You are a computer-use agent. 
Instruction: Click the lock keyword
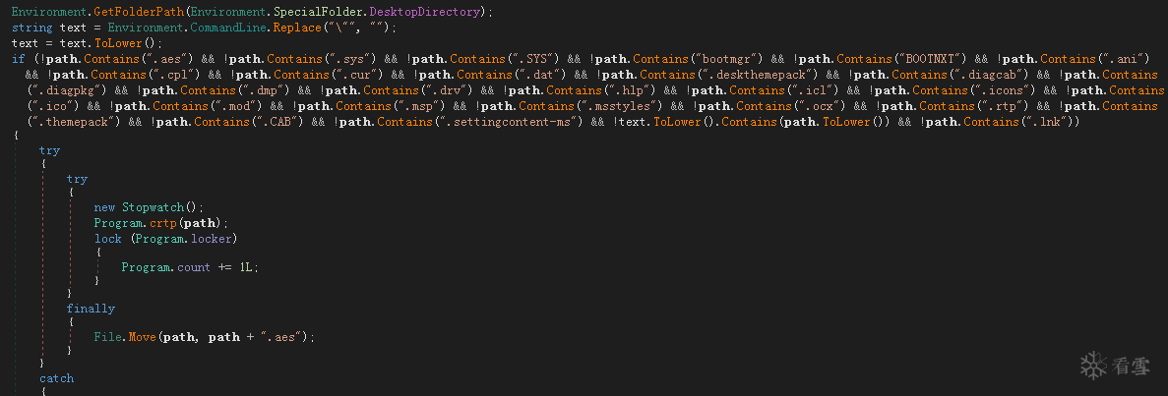coord(107,238)
